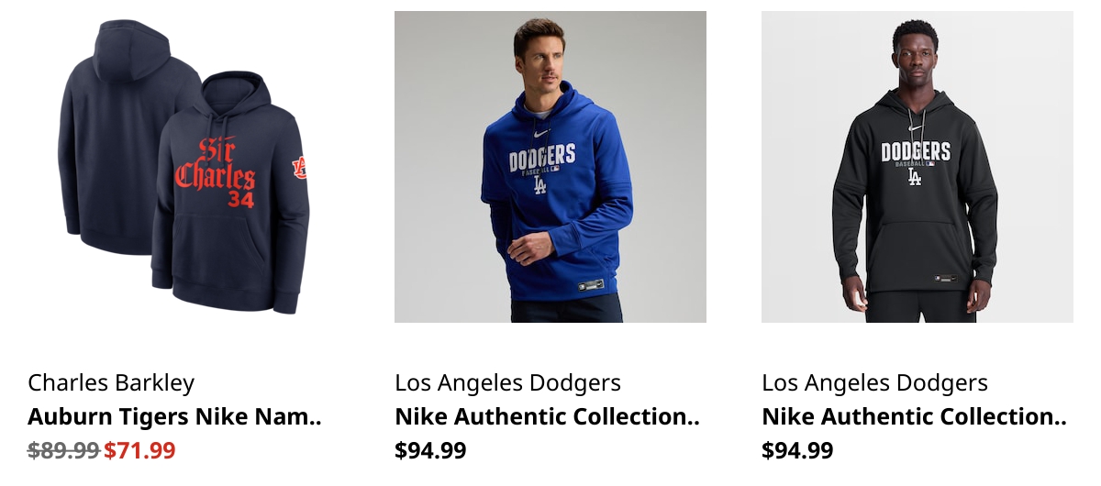
Task: Open the Los Angeles Dodgers label under the black hoodie
Action: pos(874,382)
